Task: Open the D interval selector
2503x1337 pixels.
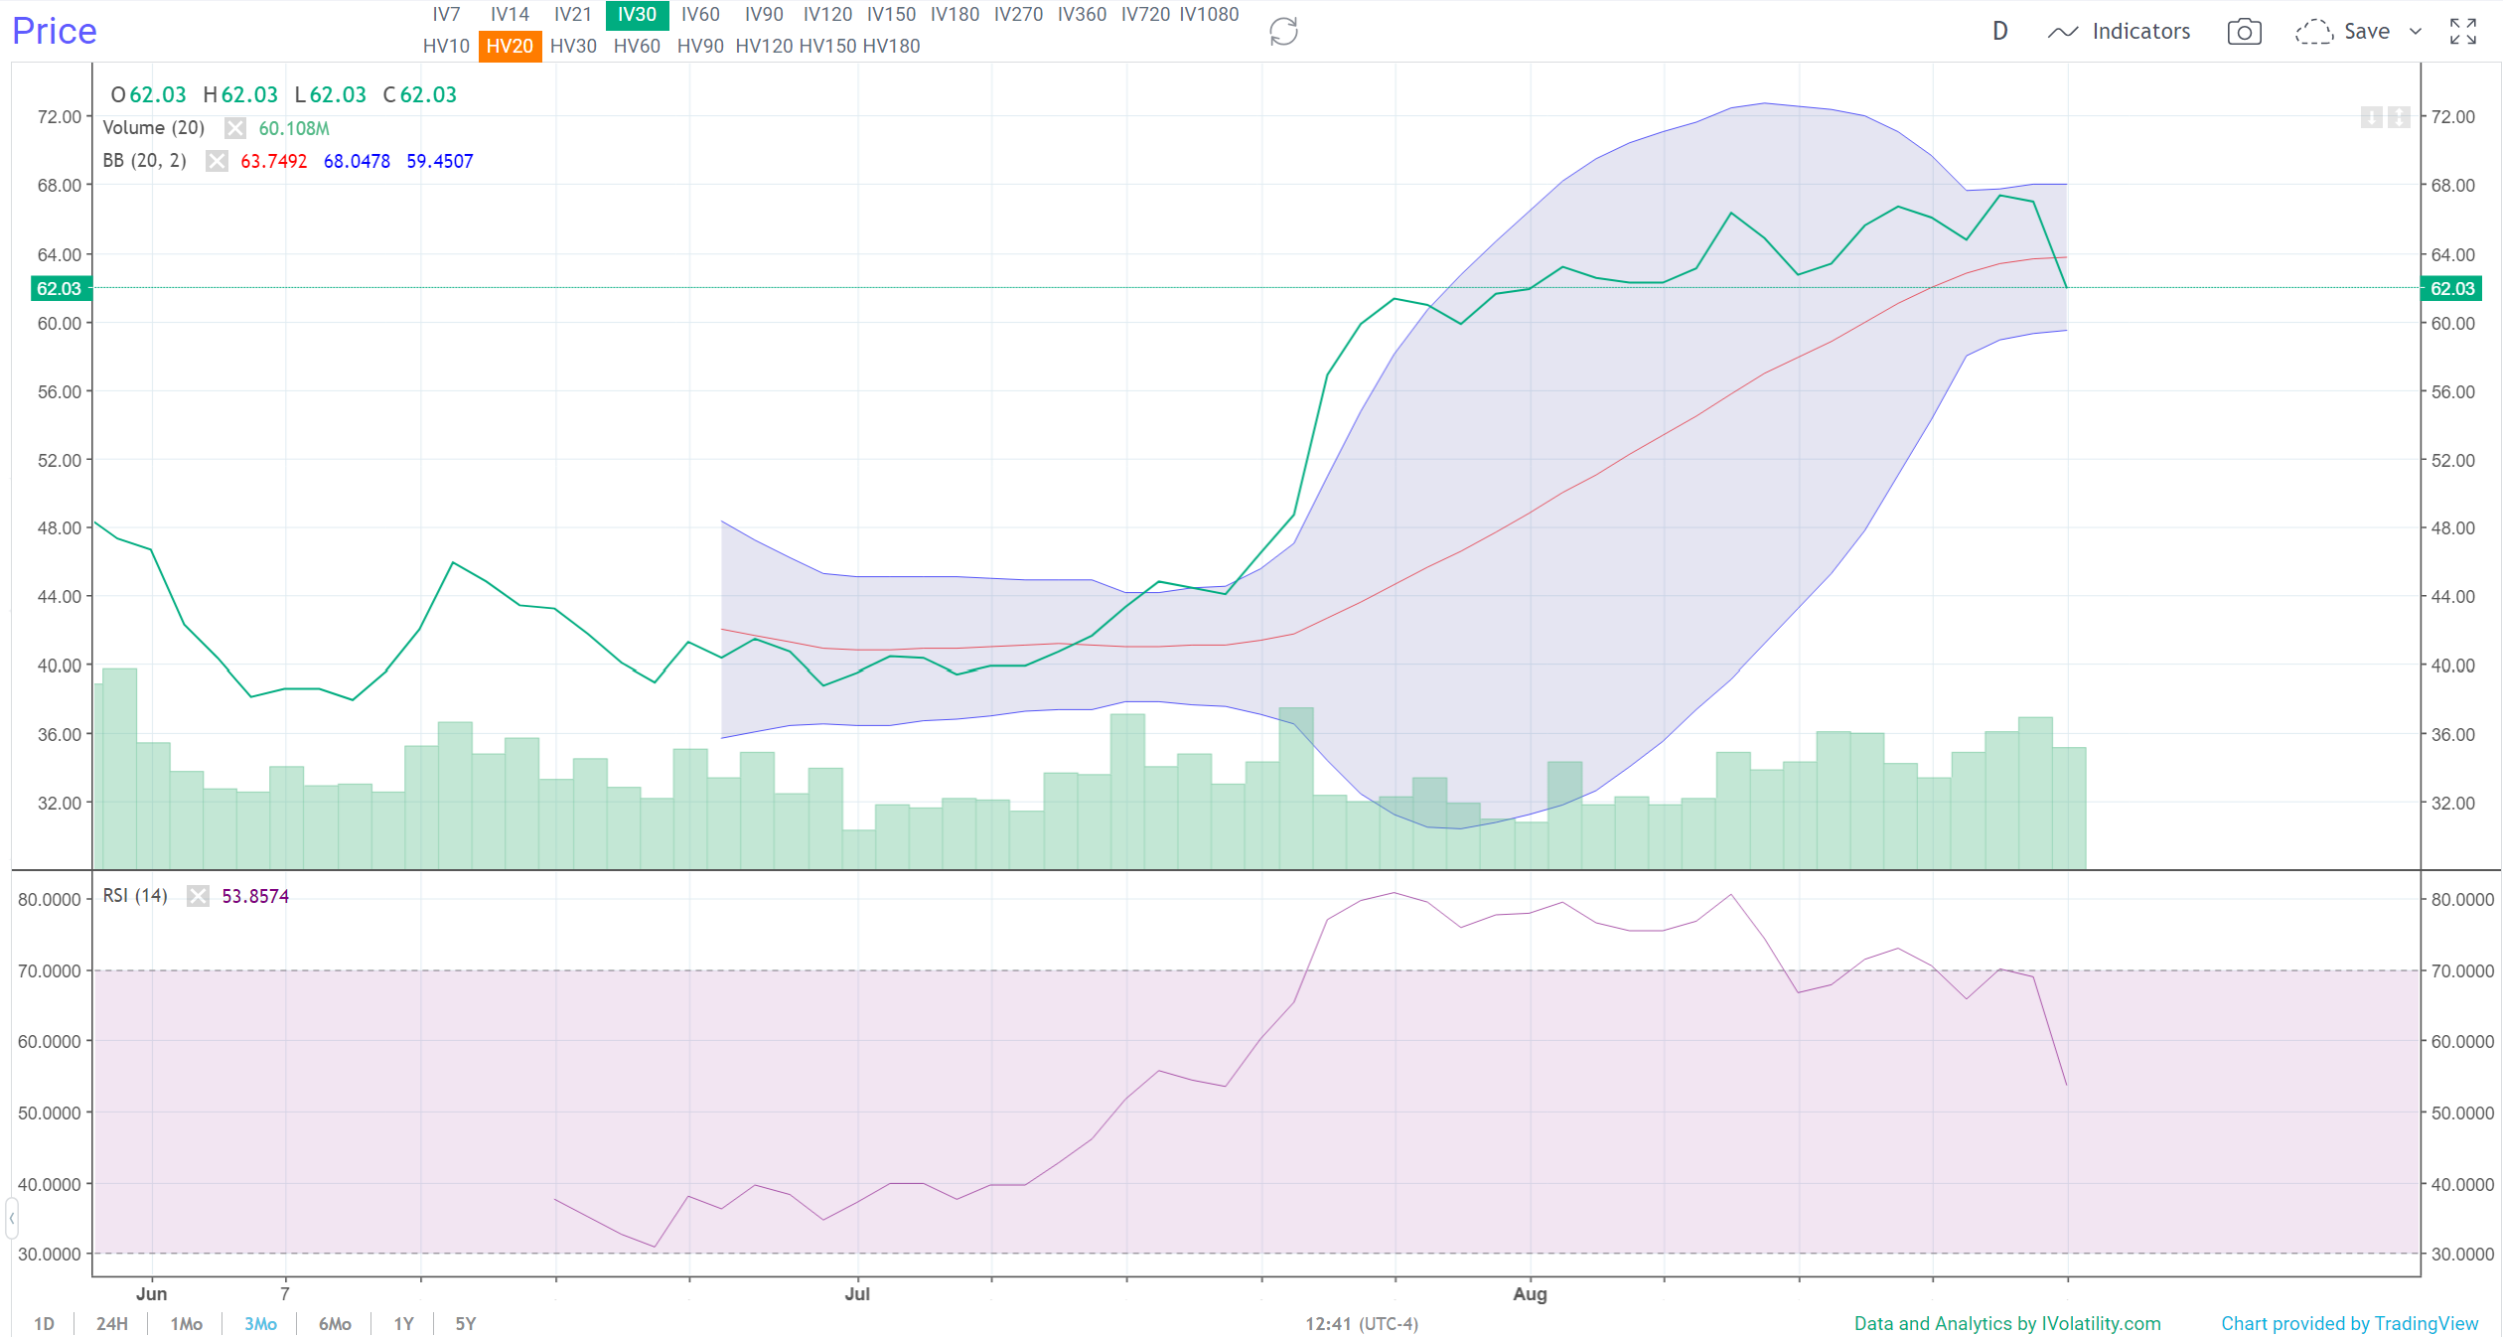Action: (1999, 32)
